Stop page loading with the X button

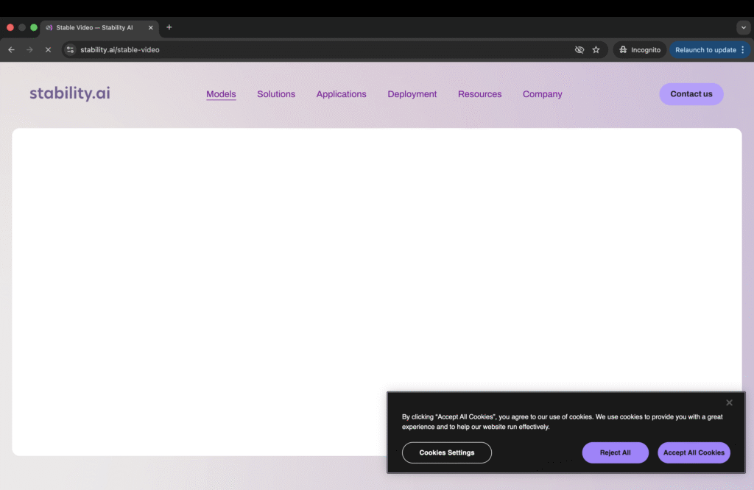[48, 50]
